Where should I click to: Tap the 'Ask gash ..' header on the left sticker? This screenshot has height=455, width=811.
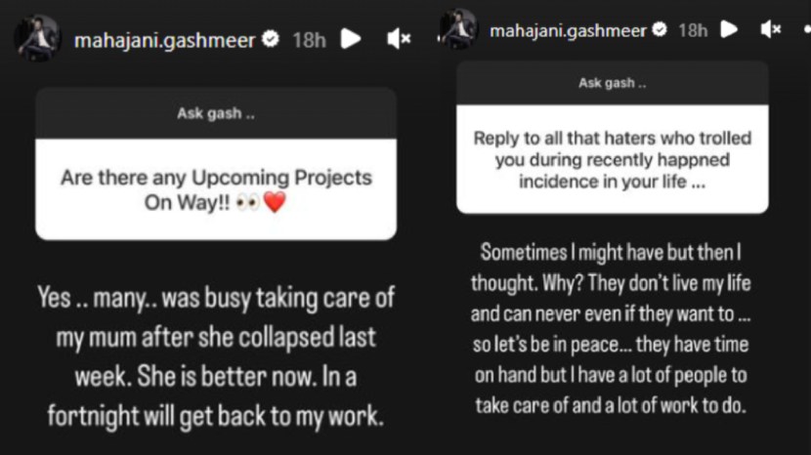point(216,113)
